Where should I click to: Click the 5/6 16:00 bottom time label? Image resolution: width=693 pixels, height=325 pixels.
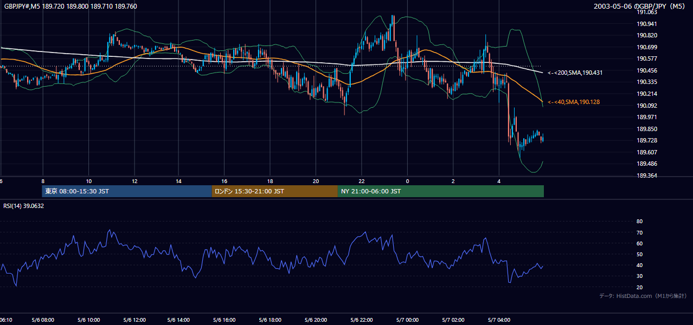224,320
